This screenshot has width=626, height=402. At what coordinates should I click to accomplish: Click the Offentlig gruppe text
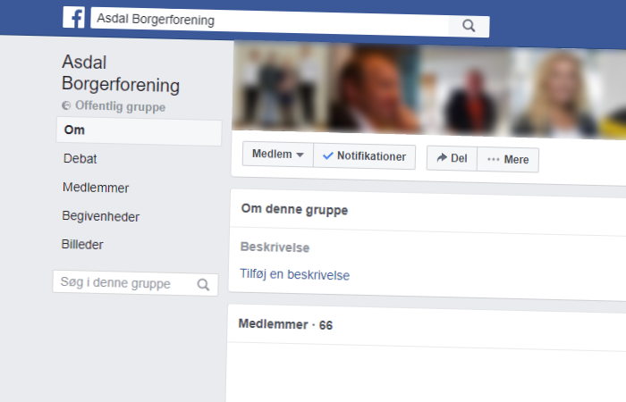point(120,106)
